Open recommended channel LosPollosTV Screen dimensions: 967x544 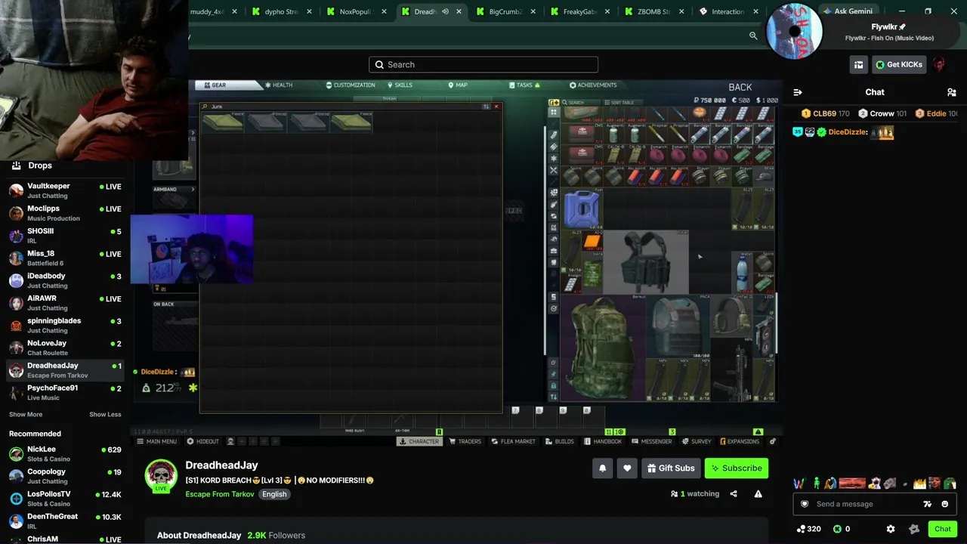65,499
